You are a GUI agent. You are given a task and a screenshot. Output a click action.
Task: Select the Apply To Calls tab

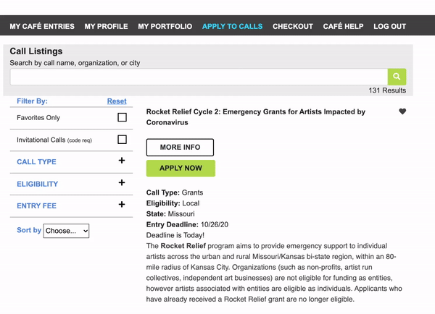[x=232, y=26]
